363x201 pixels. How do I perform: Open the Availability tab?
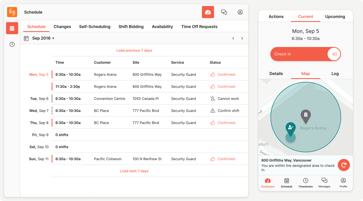point(162,27)
